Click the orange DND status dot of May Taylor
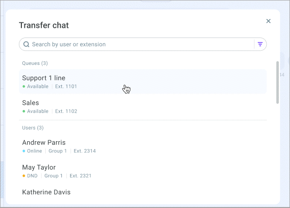The image size is (290, 208). coord(24,176)
